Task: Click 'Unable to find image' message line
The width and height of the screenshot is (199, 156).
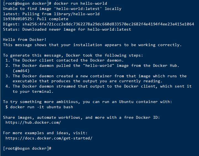Action: (62, 9)
